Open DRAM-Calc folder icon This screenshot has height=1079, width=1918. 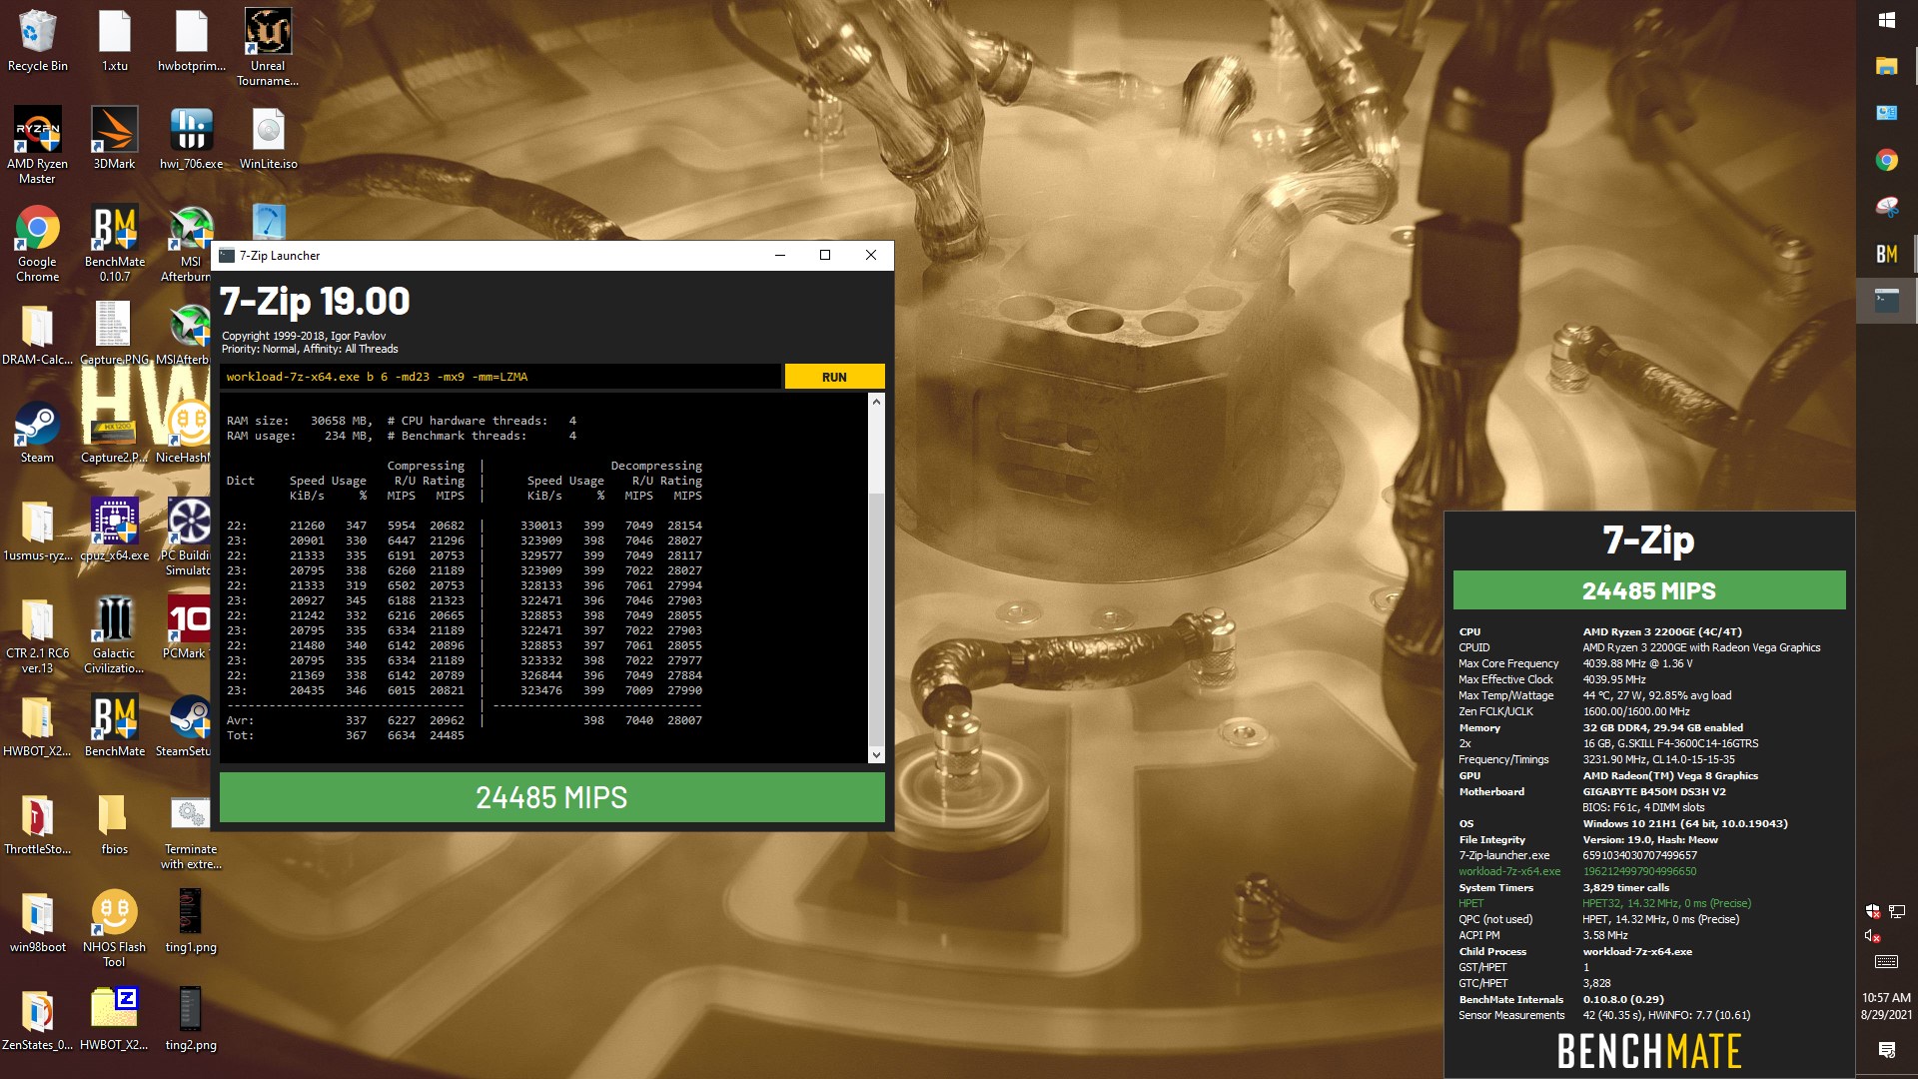tap(38, 335)
